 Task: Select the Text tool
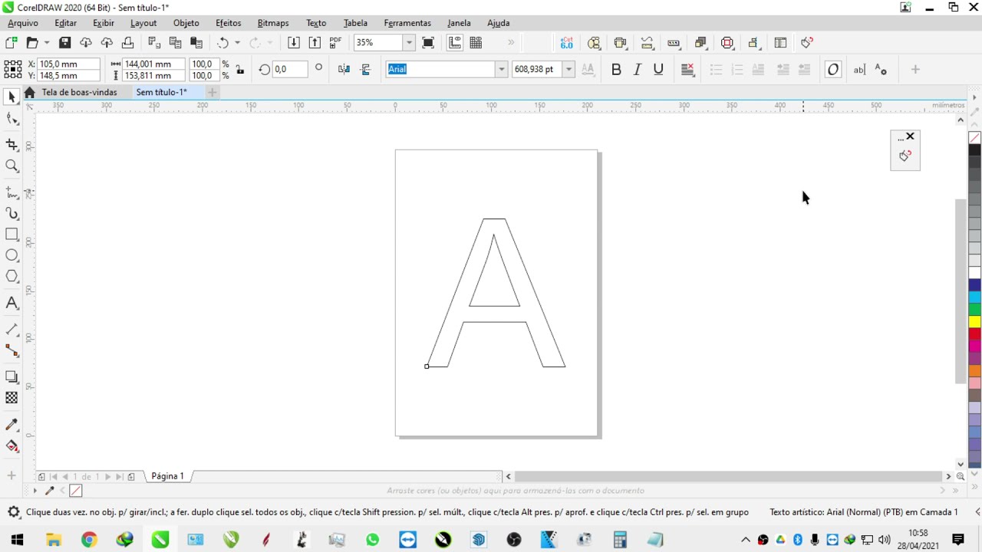click(12, 303)
